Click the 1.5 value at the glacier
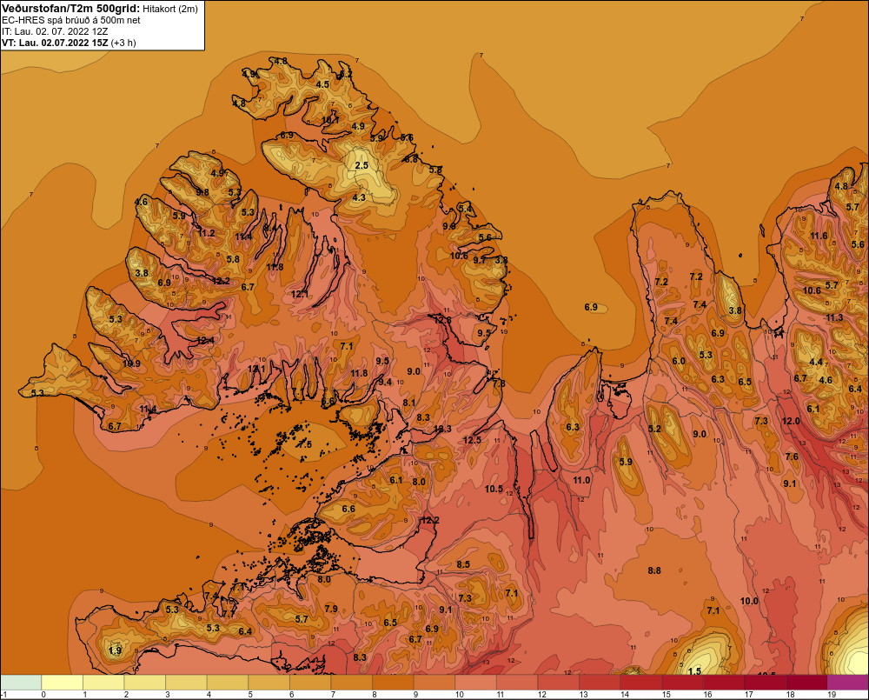This screenshot has height=700, width=869. pyautogui.click(x=693, y=671)
